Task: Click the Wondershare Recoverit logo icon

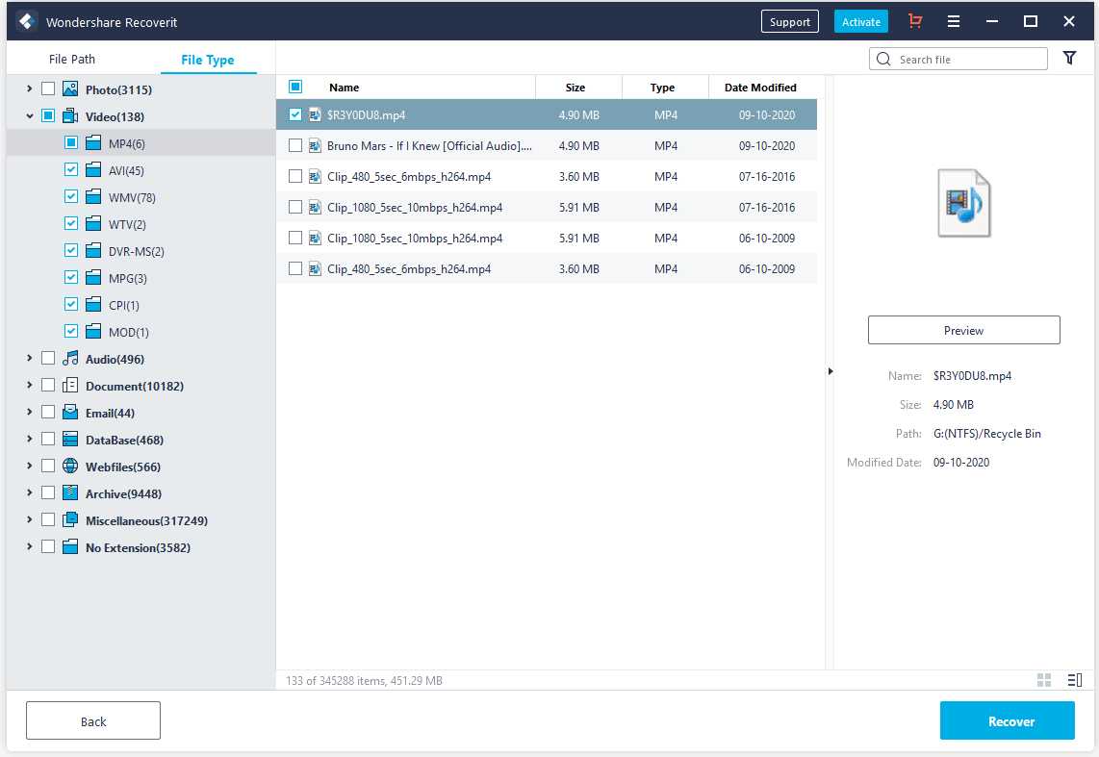Action: (x=27, y=22)
